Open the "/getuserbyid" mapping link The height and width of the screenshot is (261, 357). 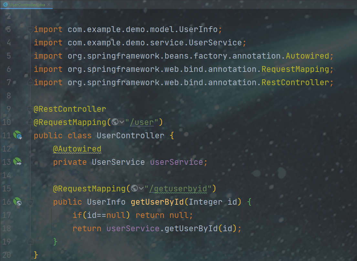click(178, 189)
